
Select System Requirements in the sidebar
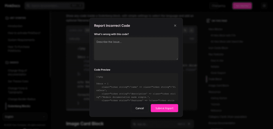(21, 40)
